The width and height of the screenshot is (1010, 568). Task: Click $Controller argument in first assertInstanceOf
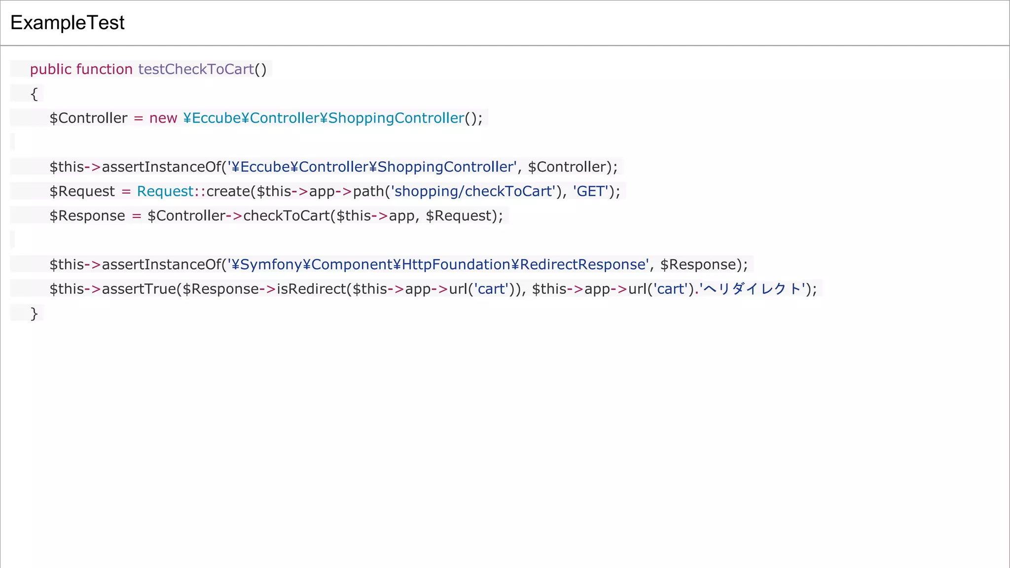[x=567, y=167]
